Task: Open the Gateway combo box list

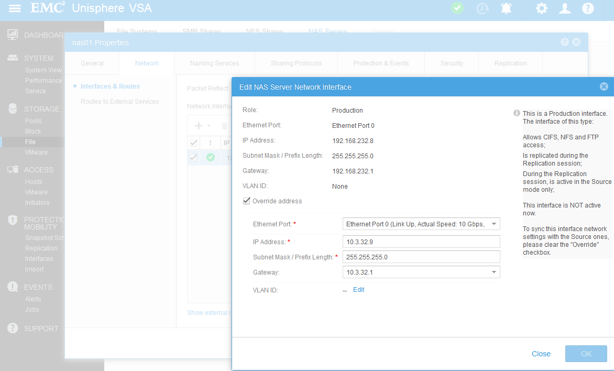Action: click(x=494, y=272)
